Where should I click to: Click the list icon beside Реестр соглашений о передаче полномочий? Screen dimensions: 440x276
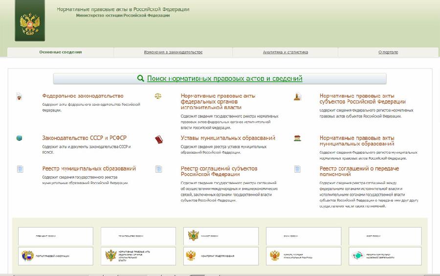point(297,169)
